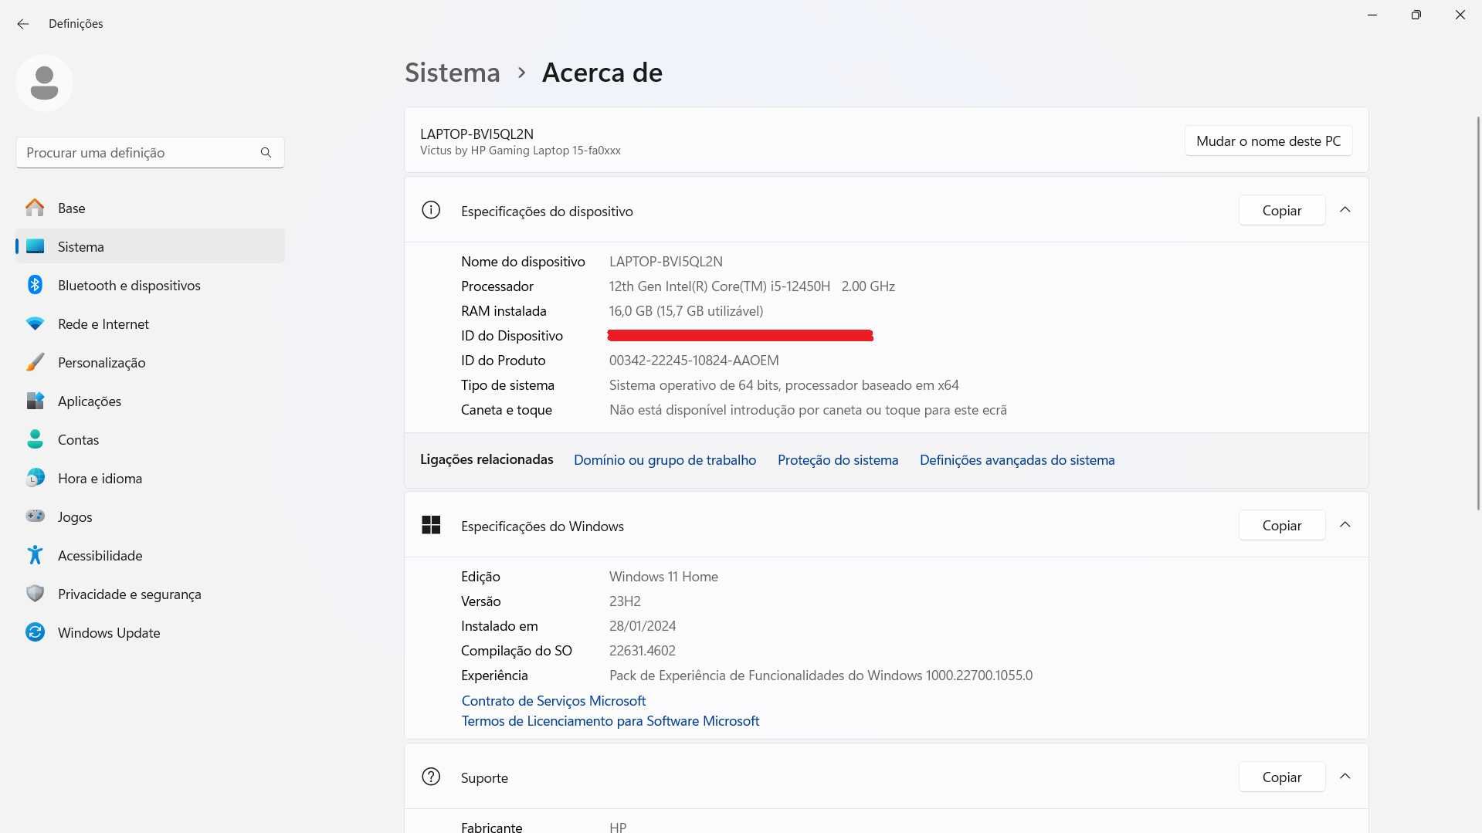Click the Rede e Internet wifi icon
Image resolution: width=1482 pixels, height=833 pixels.
(35, 323)
